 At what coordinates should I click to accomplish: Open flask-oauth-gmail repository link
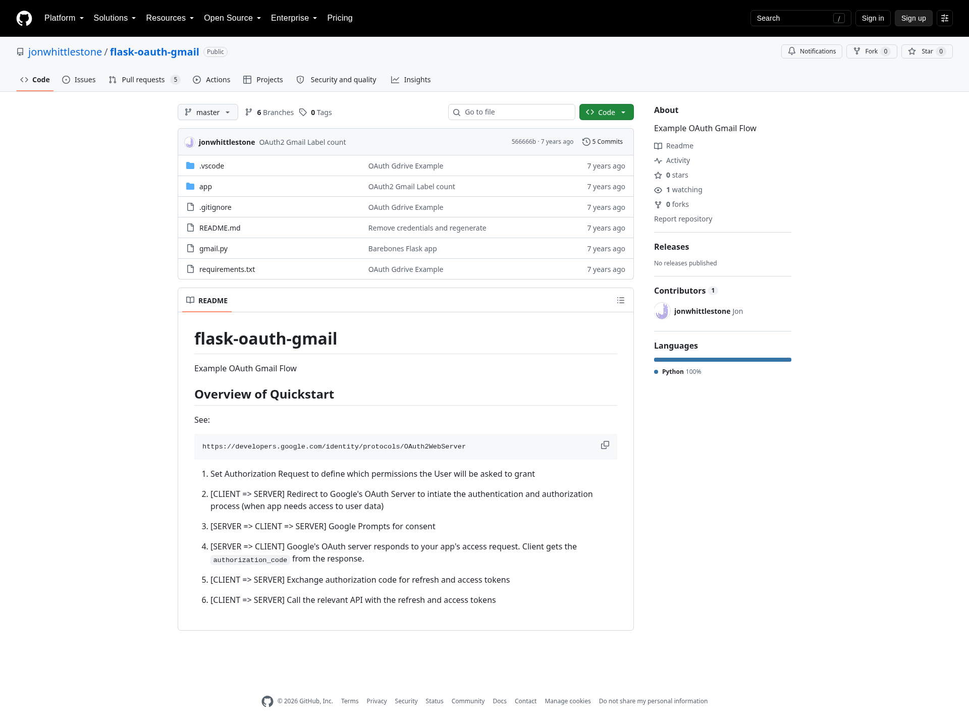pyautogui.click(x=154, y=52)
